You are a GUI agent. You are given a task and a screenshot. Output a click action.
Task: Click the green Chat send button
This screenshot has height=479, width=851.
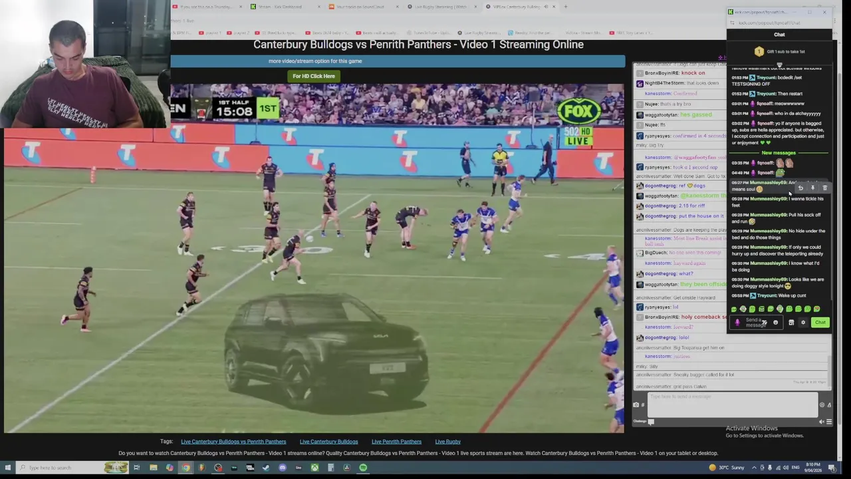(820, 323)
